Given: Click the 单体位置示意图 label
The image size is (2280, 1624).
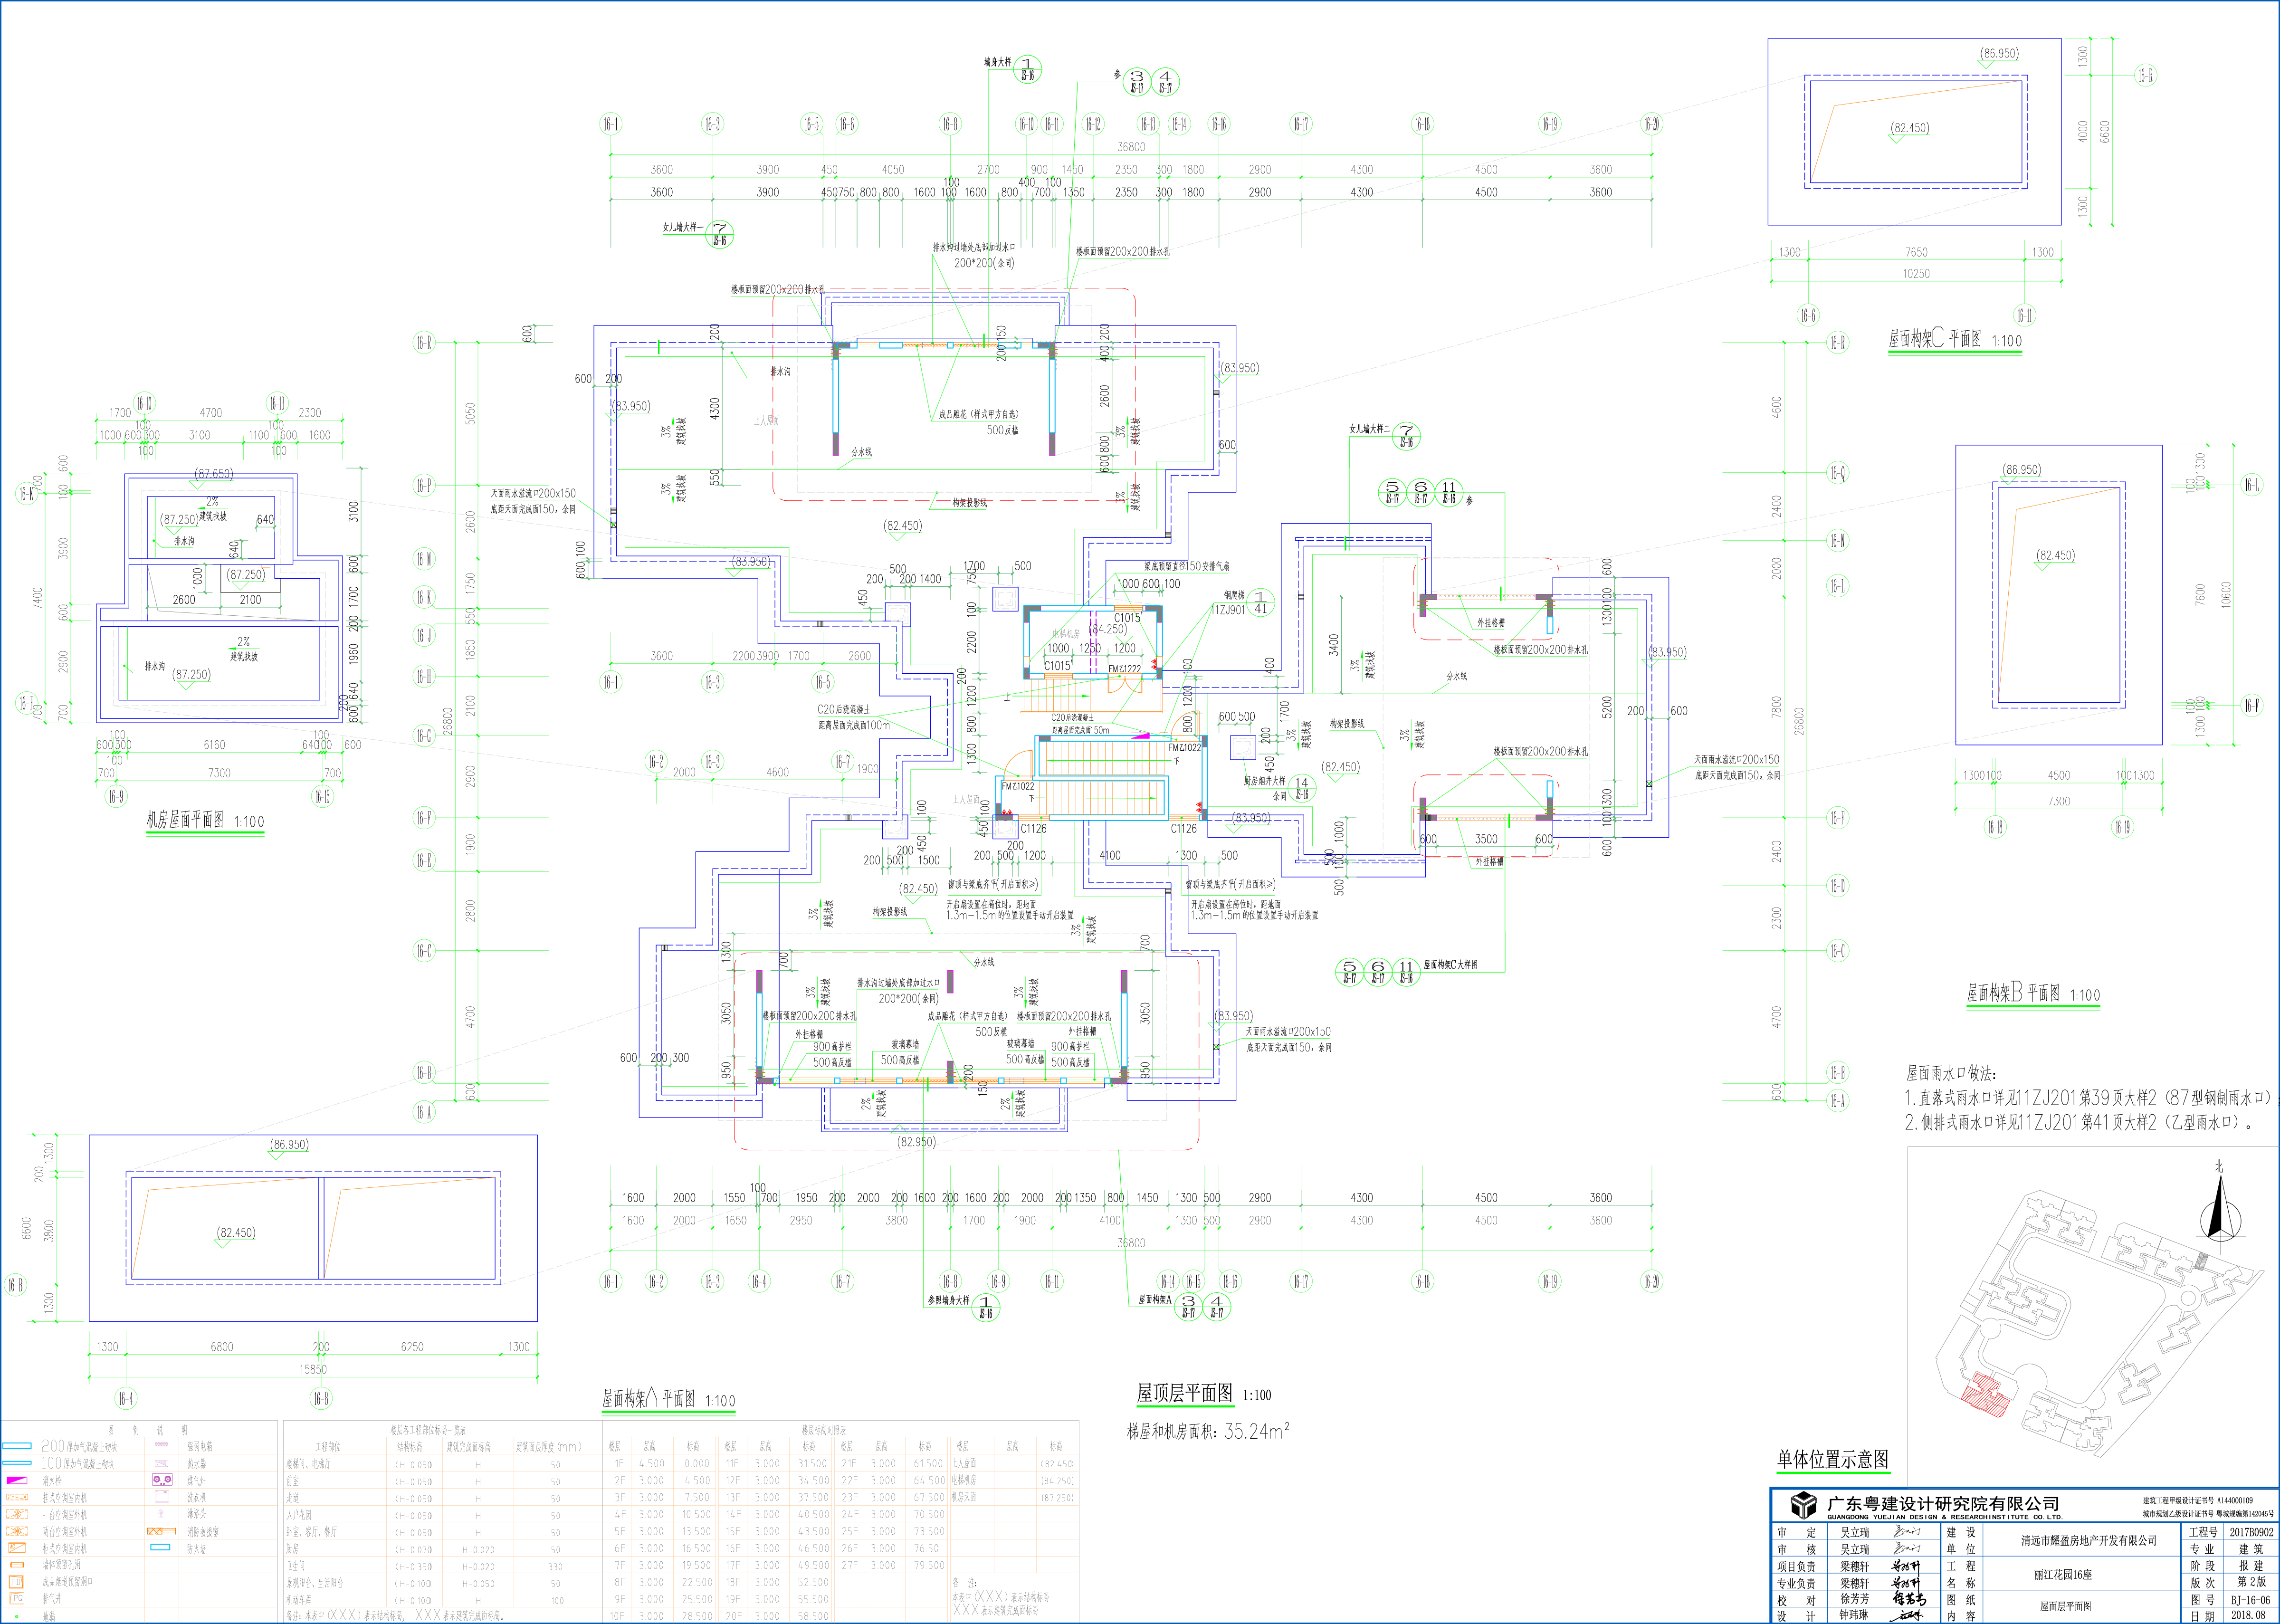Looking at the screenshot, I should [1832, 1459].
